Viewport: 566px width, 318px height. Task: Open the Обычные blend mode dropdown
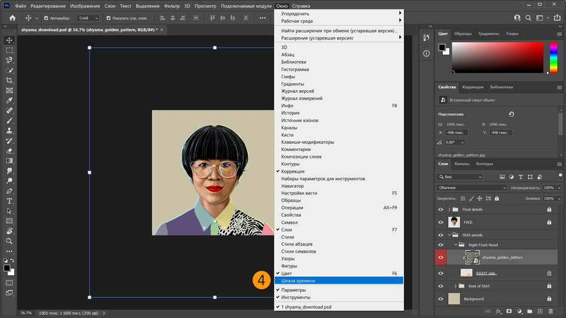click(472, 188)
